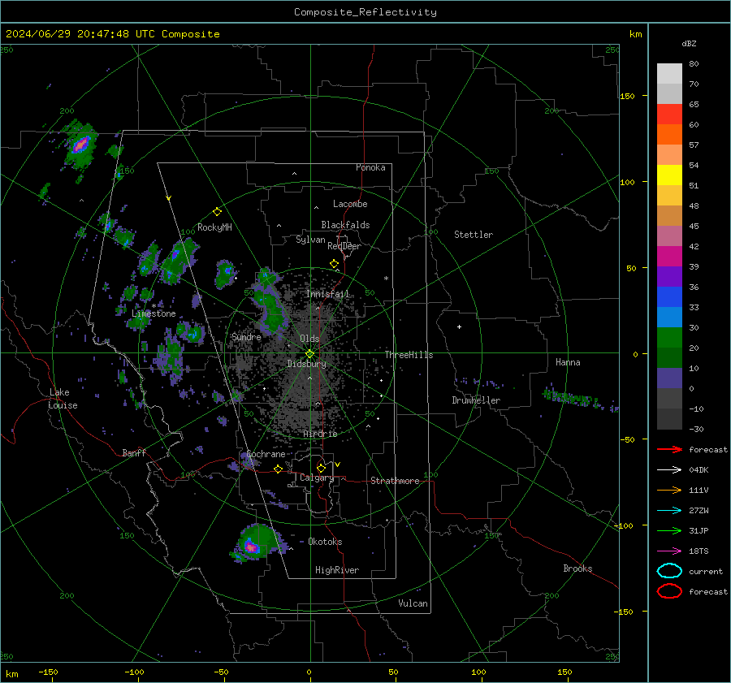Screen dimensions: 731x683
Task: Click the Stettler city label
Action: coord(474,235)
